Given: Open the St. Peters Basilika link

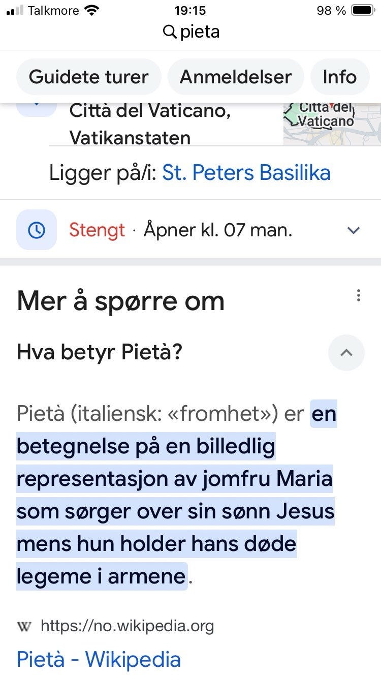Looking at the screenshot, I should coord(246,173).
